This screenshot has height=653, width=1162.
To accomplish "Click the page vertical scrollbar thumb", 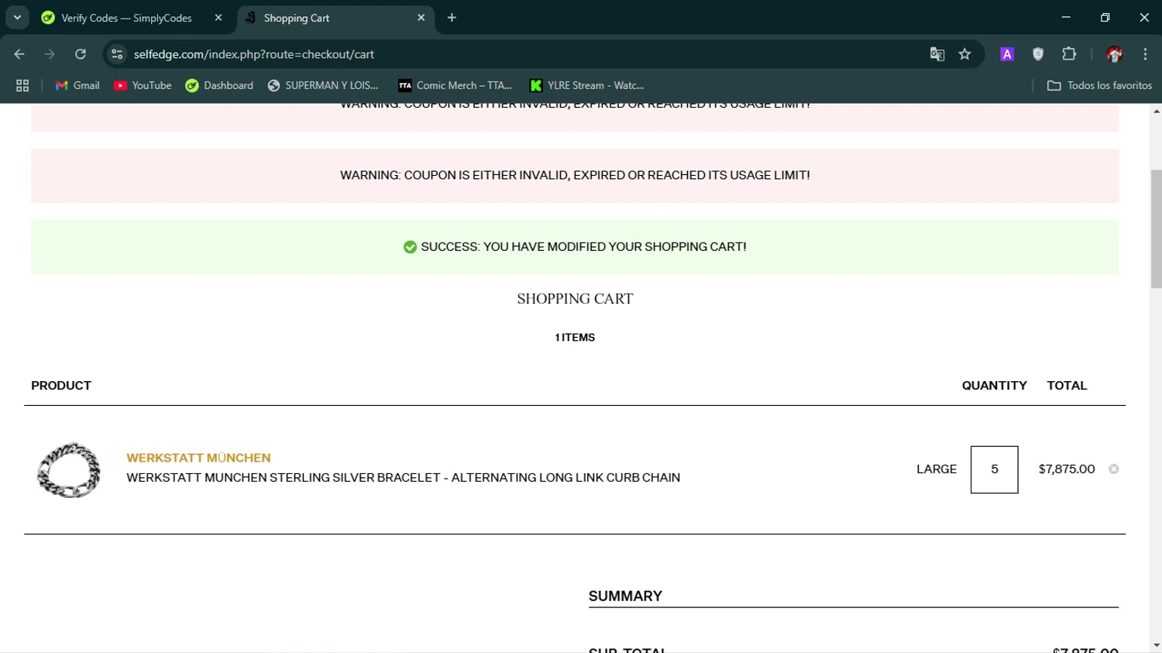I will tap(1156, 229).
